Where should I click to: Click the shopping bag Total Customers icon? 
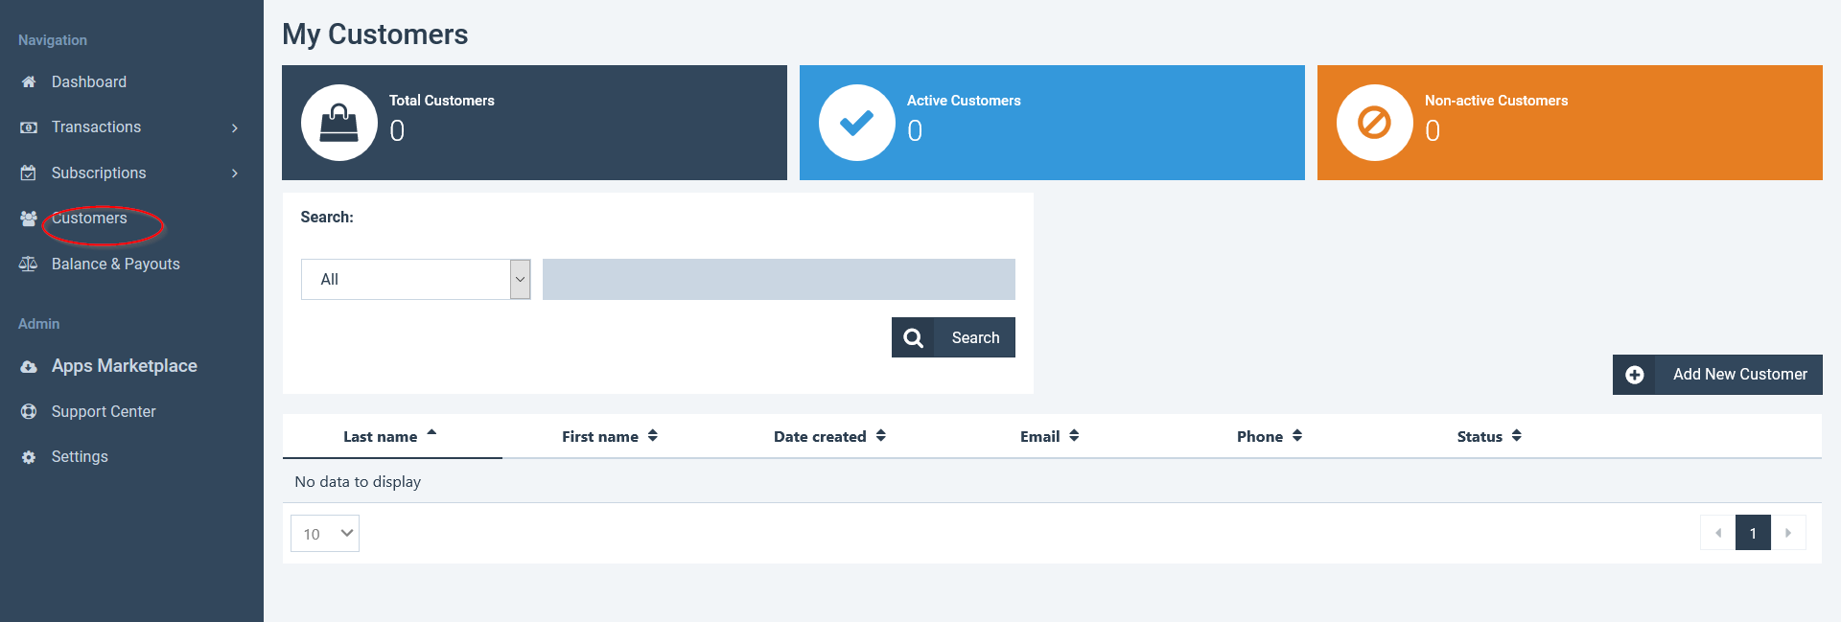(339, 123)
